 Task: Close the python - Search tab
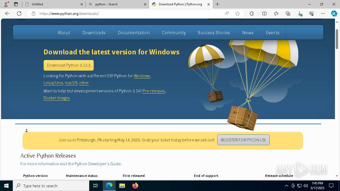point(145,4)
